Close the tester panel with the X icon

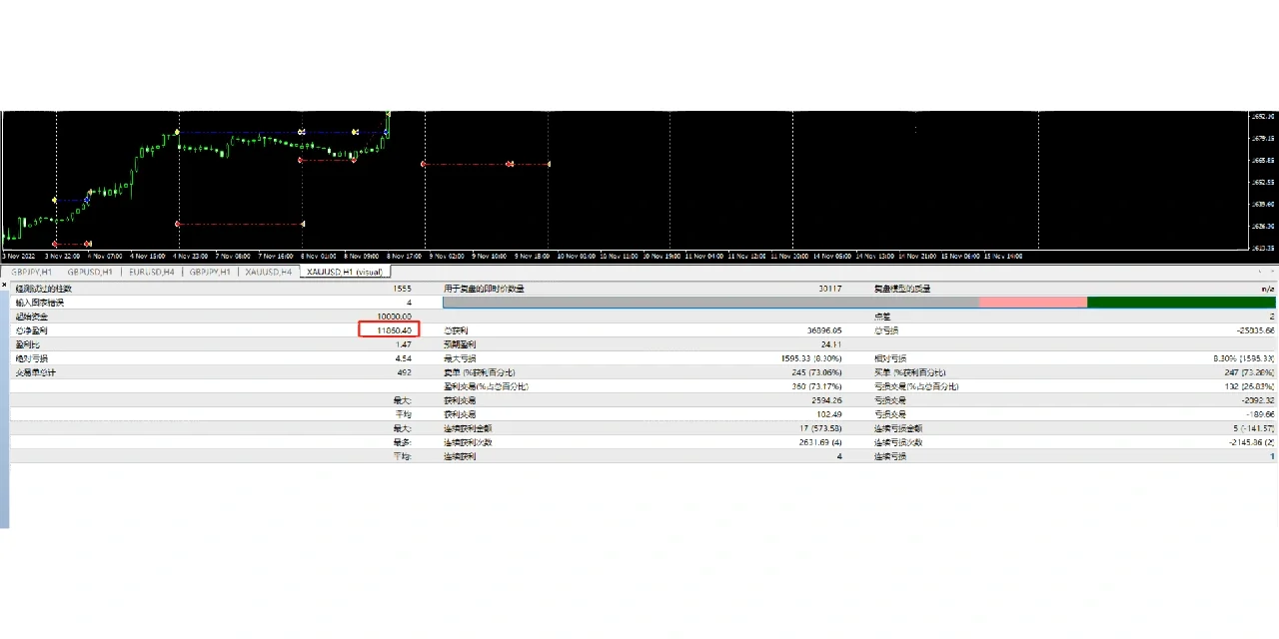tap(4, 286)
